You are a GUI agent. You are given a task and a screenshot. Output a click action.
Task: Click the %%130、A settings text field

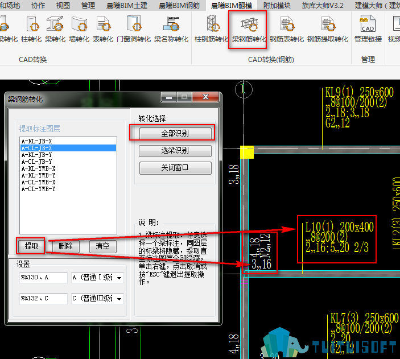click(43, 278)
